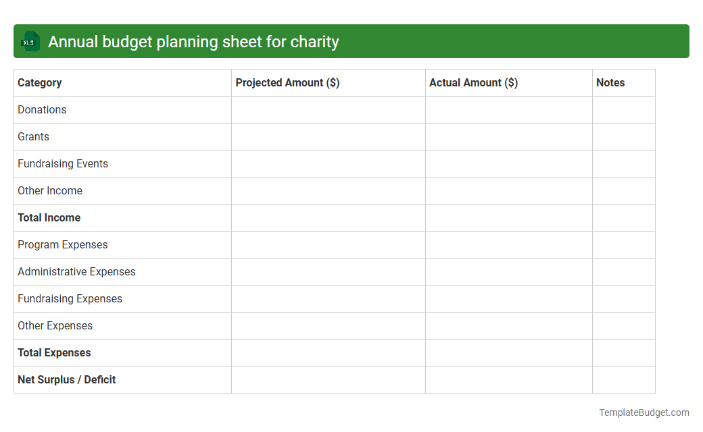Click the Projected Amount cell for Donations

328,109
